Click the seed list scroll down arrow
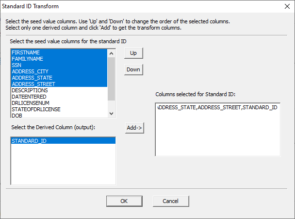This screenshot has width=295, height=219. coord(112,114)
